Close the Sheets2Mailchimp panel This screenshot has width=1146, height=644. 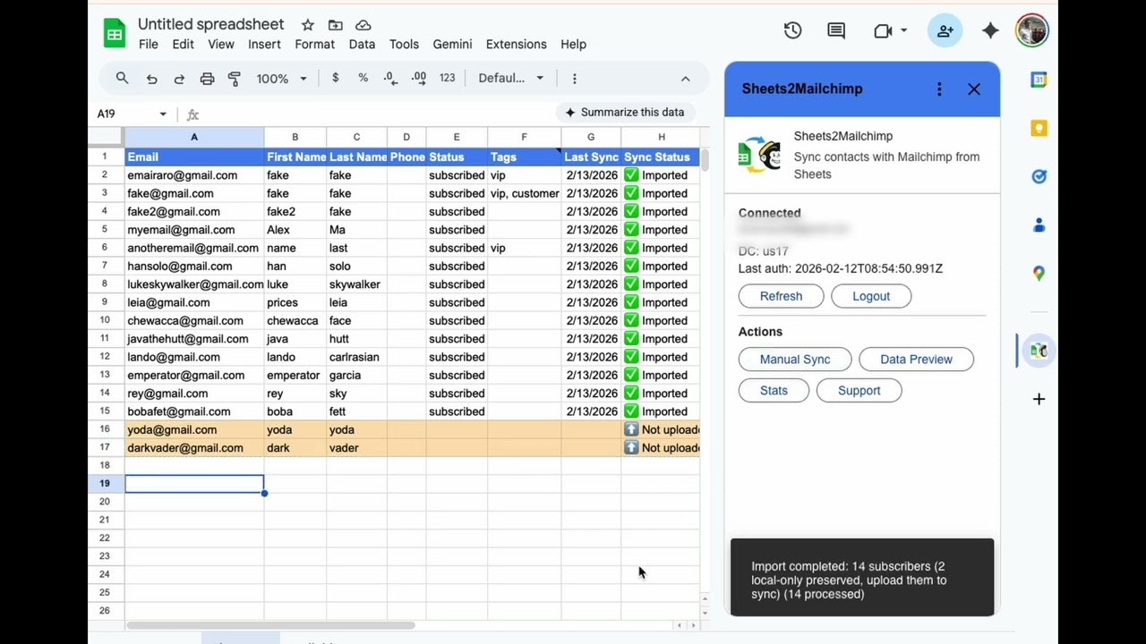pos(974,89)
